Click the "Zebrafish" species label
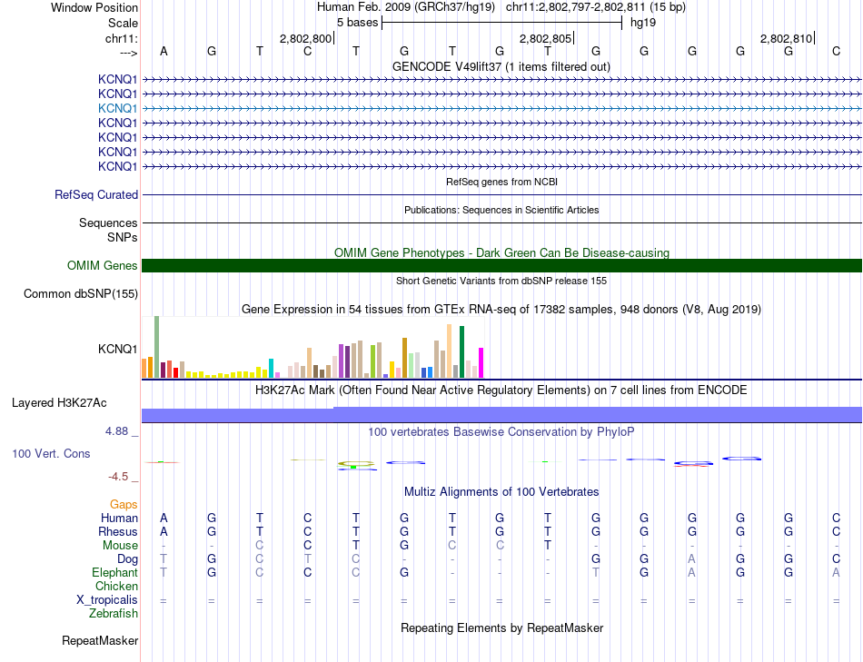Screen dimensions: 863x662 click(x=114, y=613)
